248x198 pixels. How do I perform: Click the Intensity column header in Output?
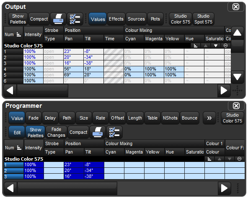[x=33, y=34]
